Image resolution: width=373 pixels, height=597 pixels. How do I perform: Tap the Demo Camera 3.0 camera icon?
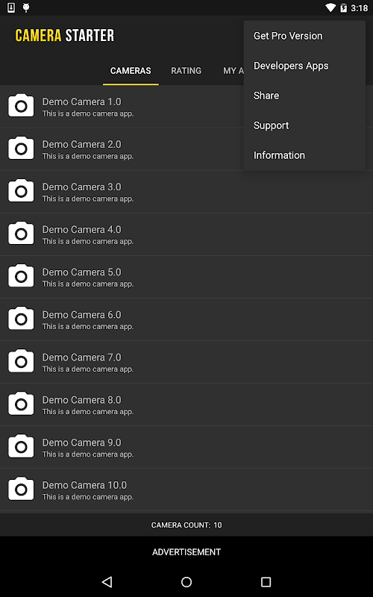(x=21, y=191)
